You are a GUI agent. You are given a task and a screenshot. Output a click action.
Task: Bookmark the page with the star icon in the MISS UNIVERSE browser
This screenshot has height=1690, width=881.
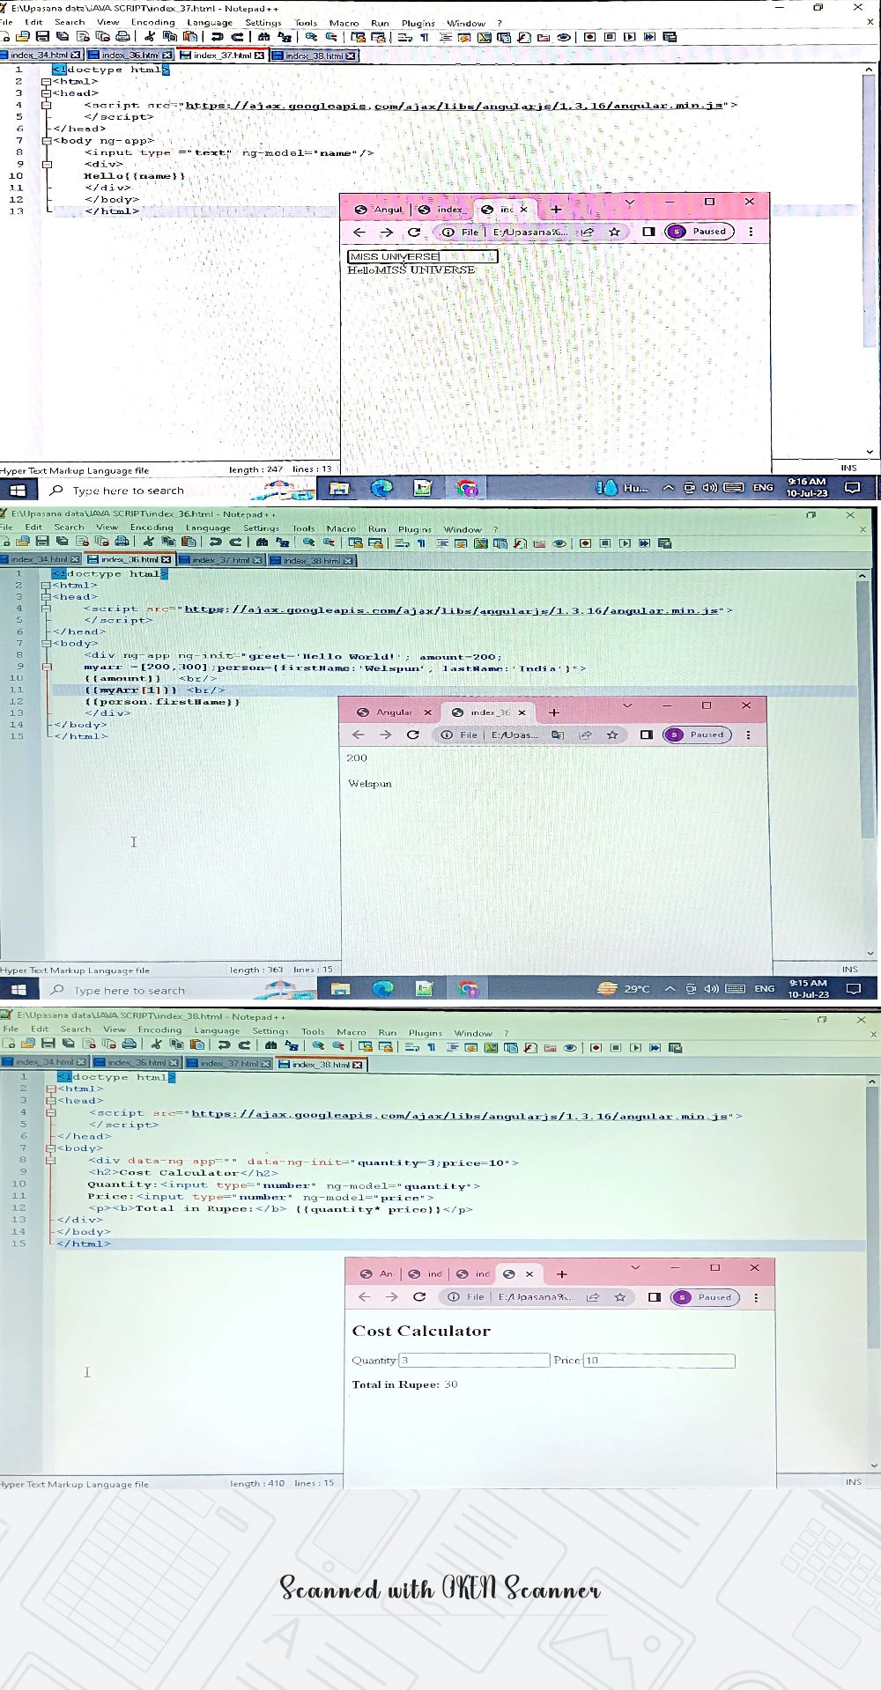click(614, 232)
